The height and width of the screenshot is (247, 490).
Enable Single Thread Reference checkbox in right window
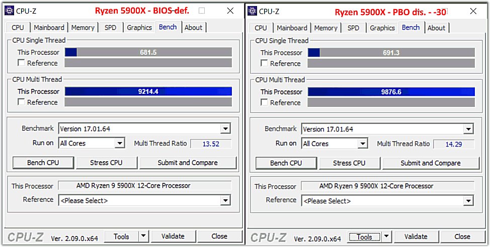point(264,63)
